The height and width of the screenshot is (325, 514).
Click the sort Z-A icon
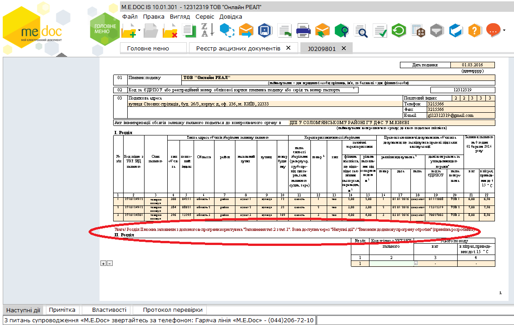click(205, 31)
